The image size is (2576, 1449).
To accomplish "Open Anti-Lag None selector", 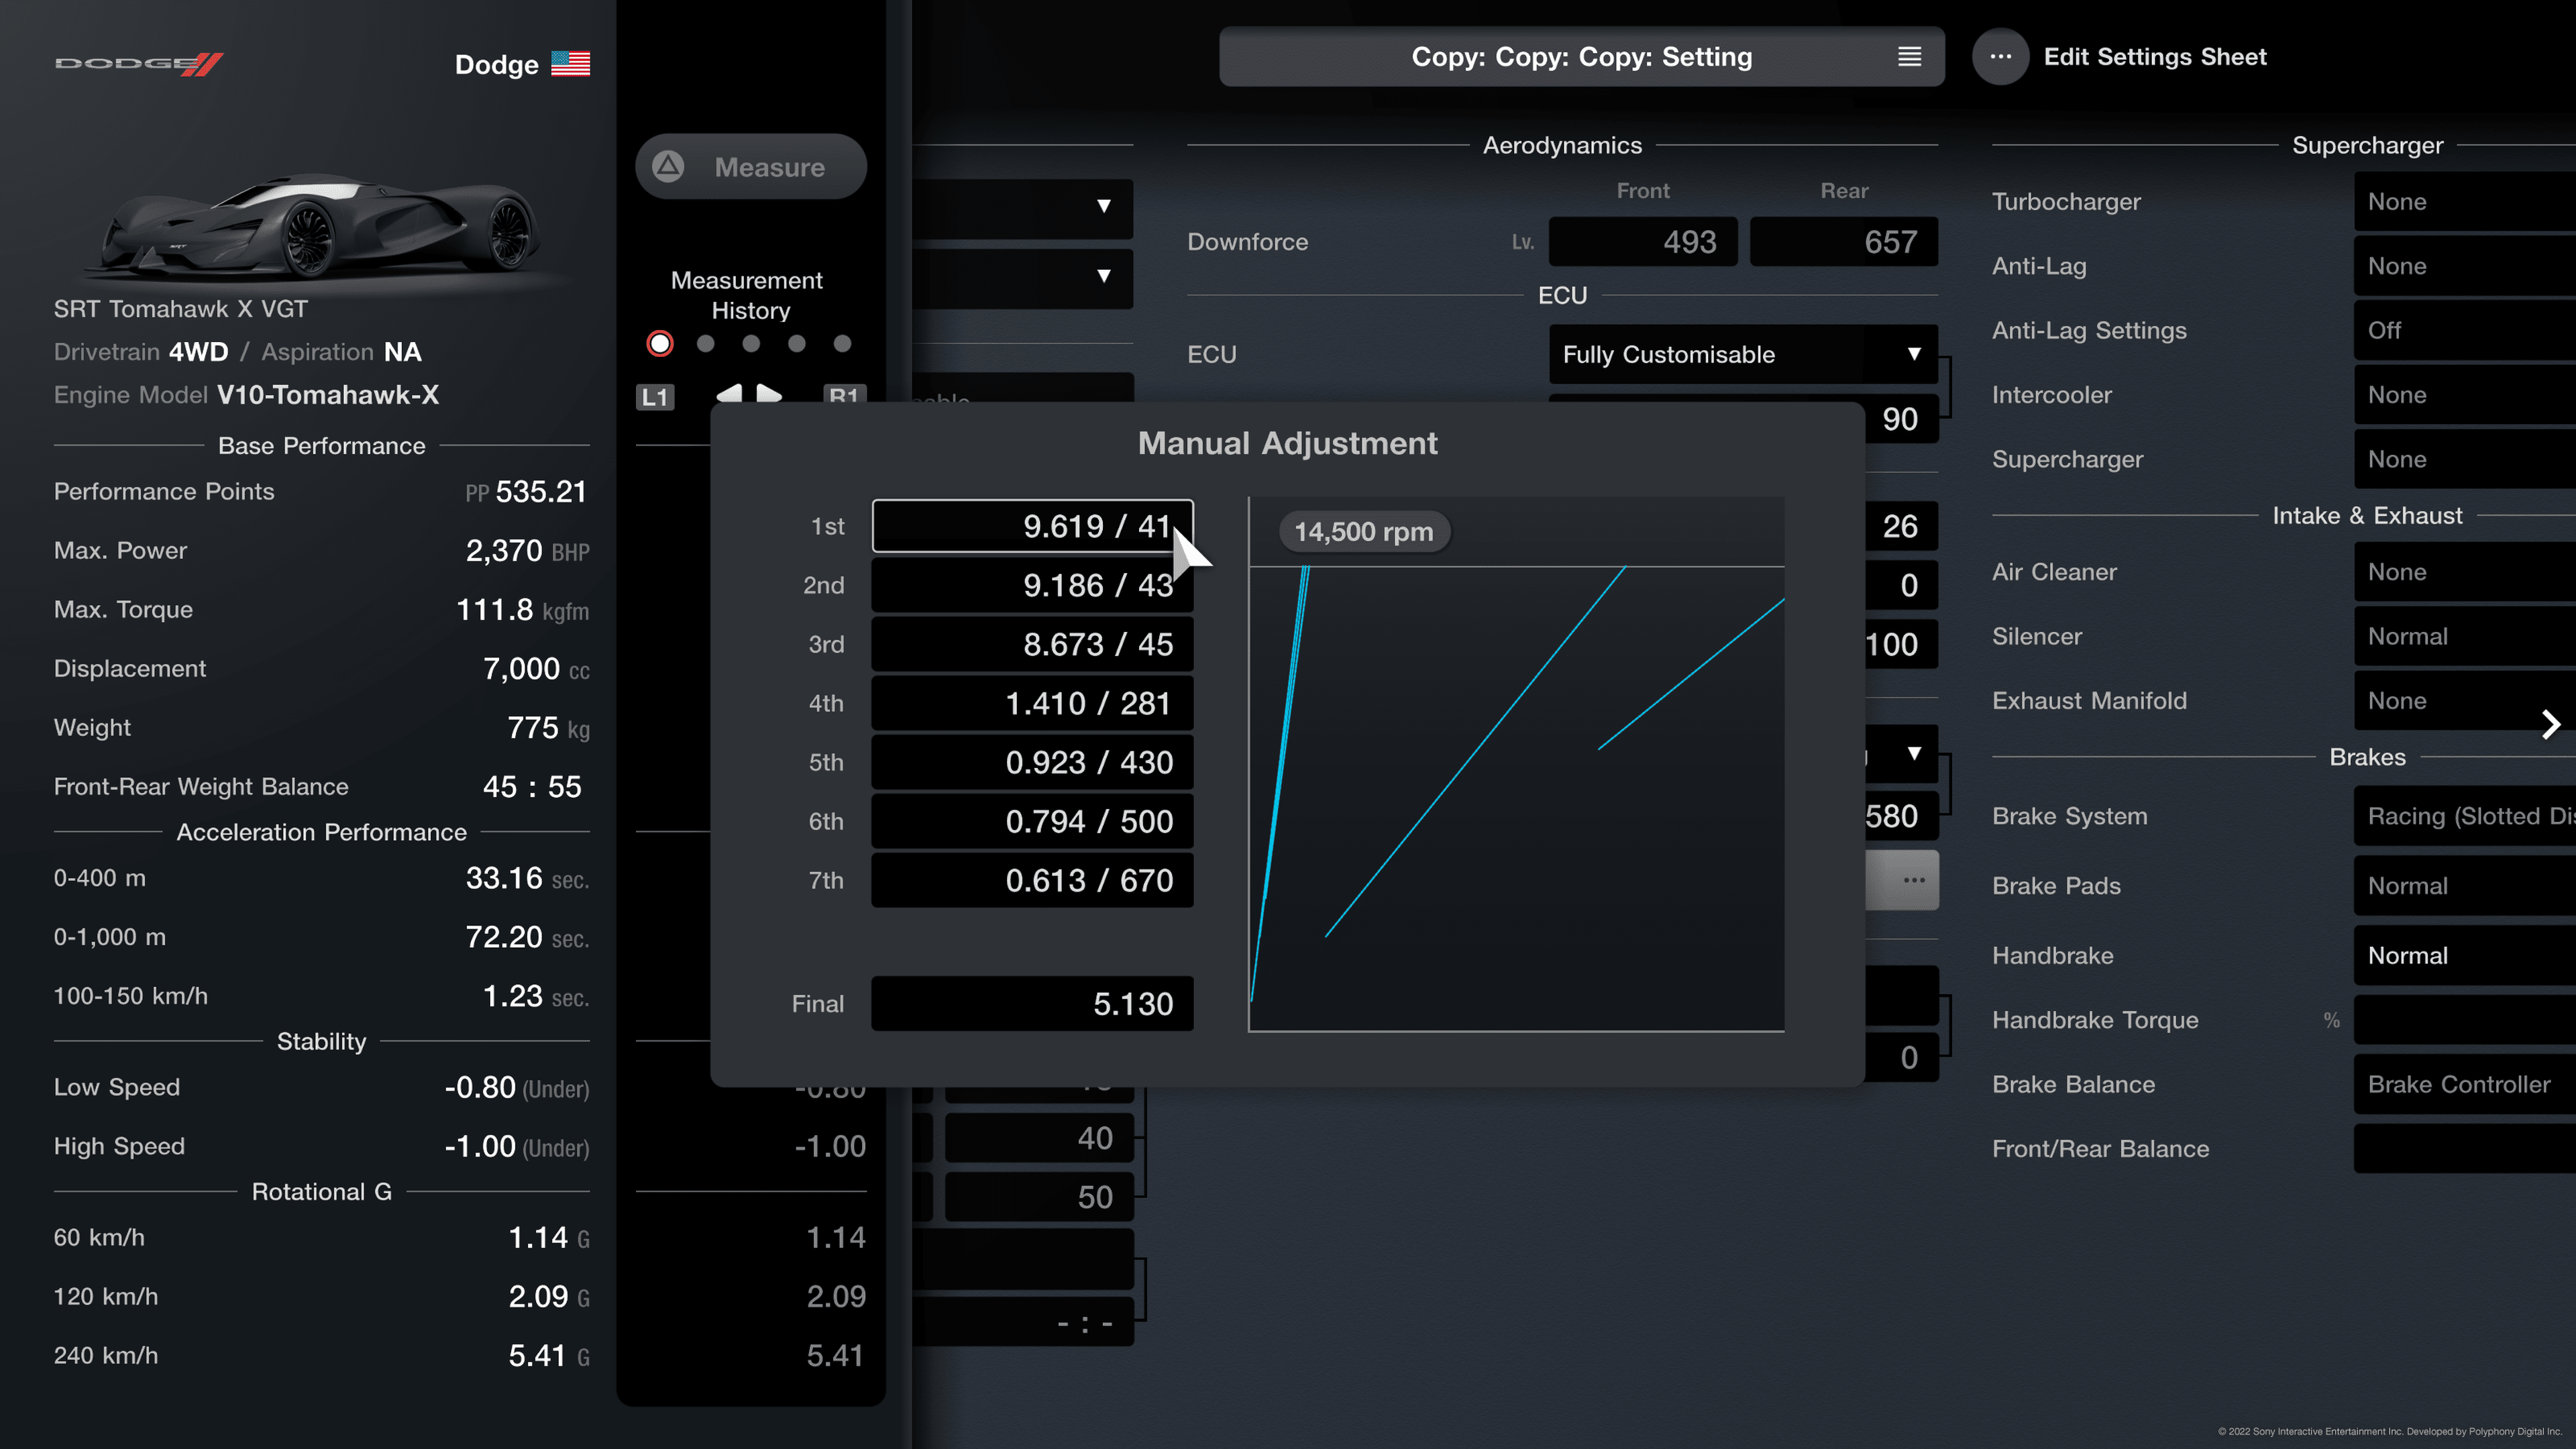I will point(2465,266).
